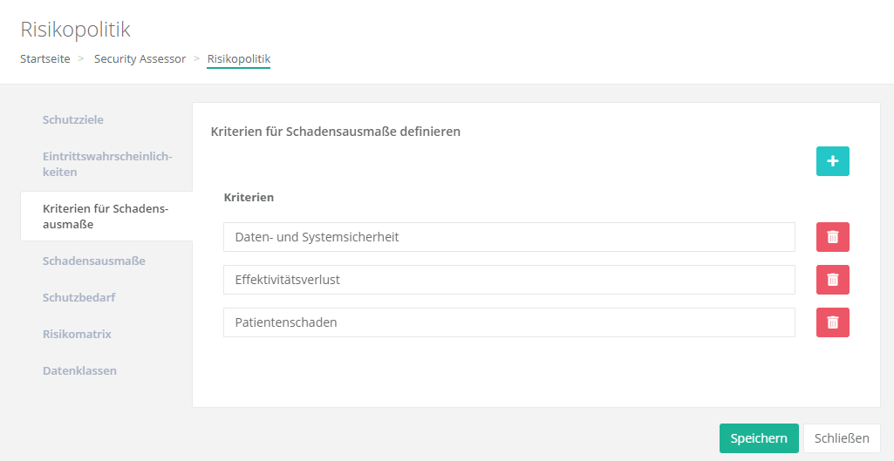Click the plus icon to add criterion
Image resolution: width=894 pixels, height=461 pixels.
pyautogui.click(x=832, y=161)
